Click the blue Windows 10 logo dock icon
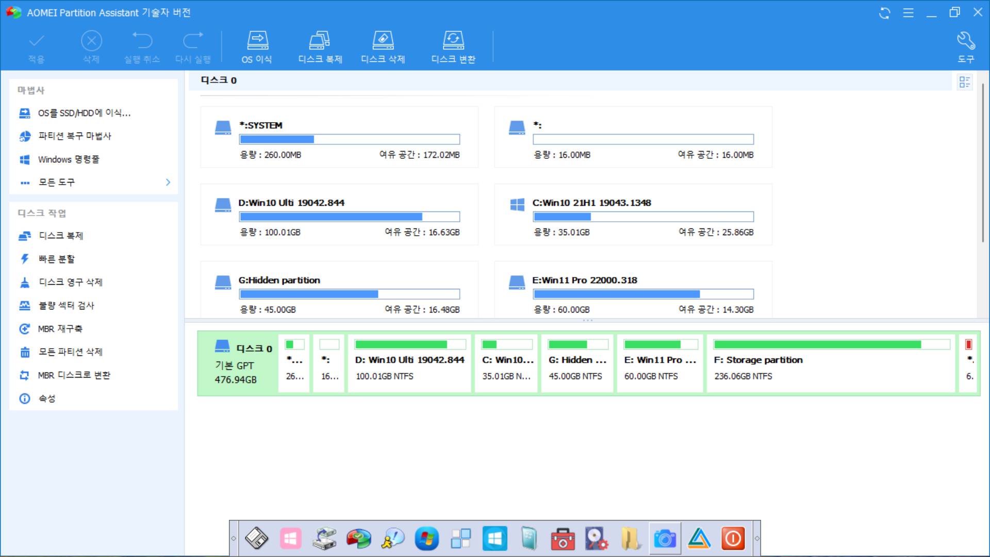Image resolution: width=990 pixels, height=557 pixels. (494, 538)
